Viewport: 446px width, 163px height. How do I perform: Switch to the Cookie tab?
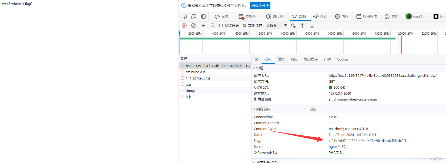click(342, 59)
